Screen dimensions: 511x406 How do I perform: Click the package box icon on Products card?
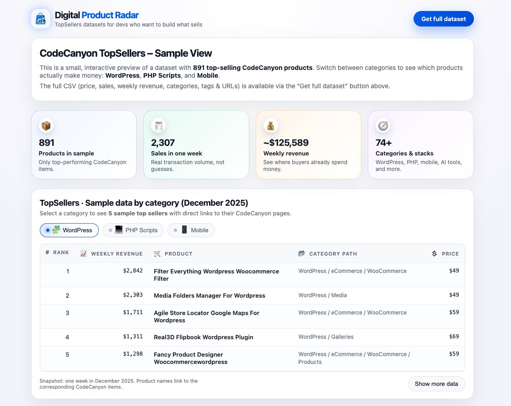[x=46, y=126]
